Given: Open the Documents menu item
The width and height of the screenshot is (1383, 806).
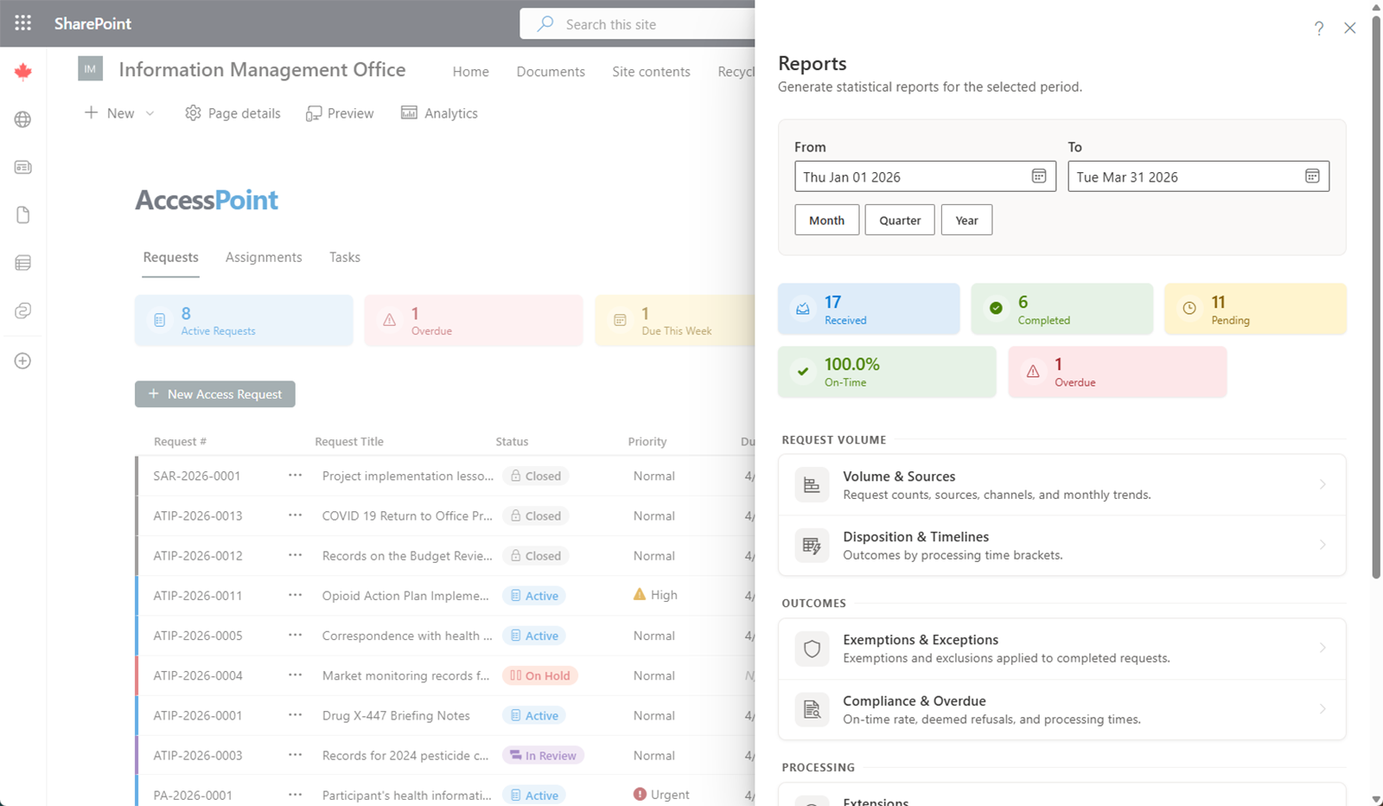Looking at the screenshot, I should [551, 71].
